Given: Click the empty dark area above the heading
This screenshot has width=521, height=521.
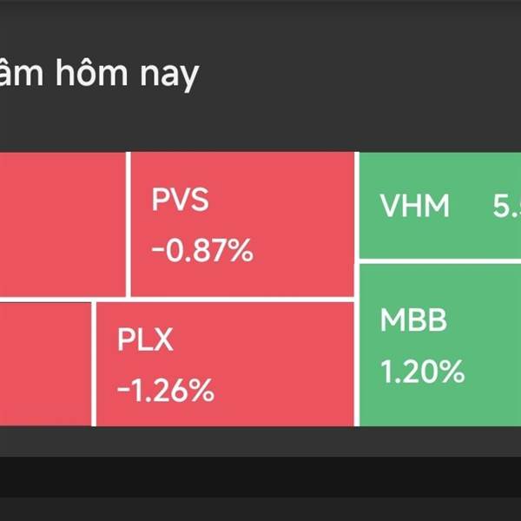Looking at the screenshot, I should [260, 22].
